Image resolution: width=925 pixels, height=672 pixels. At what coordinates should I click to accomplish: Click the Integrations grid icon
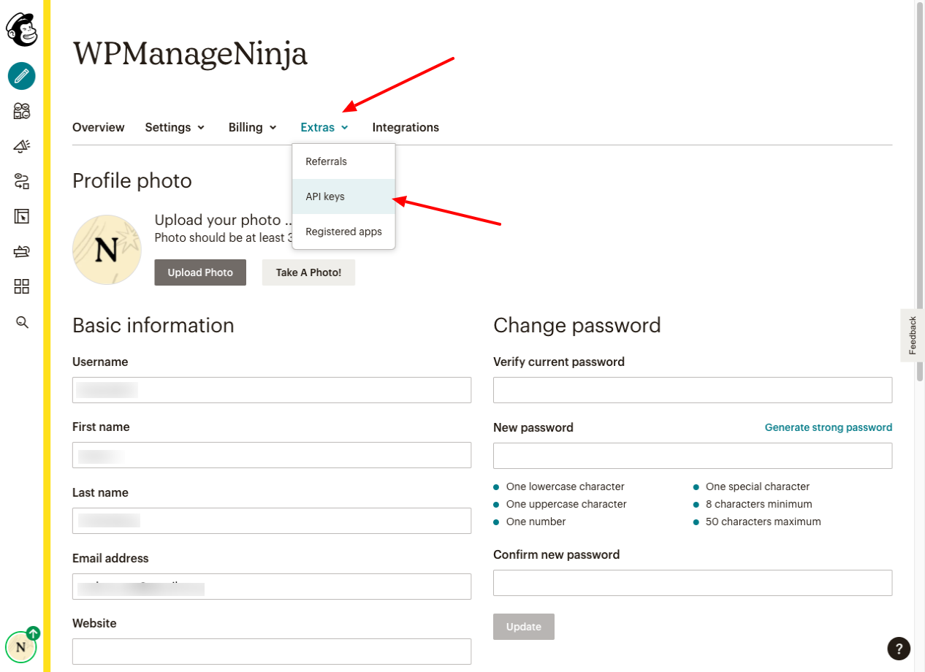pos(21,286)
